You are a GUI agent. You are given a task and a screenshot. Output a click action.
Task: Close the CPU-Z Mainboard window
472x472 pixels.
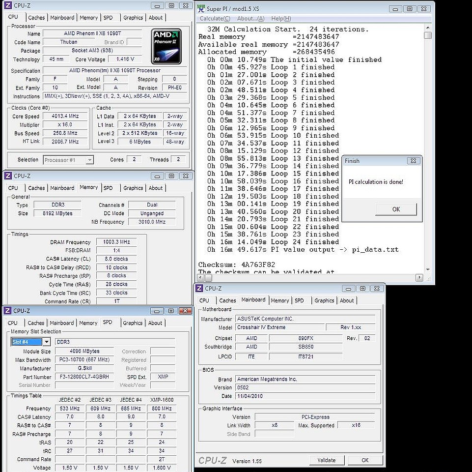(377, 289)
